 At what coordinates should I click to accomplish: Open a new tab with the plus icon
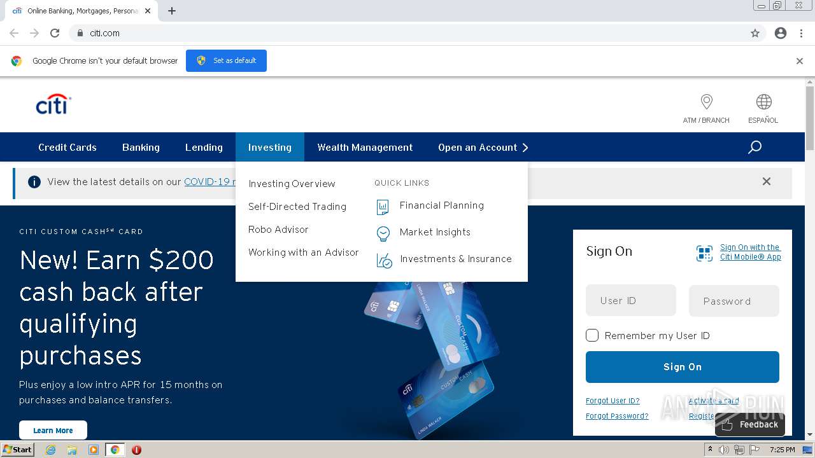coord(172,11)
